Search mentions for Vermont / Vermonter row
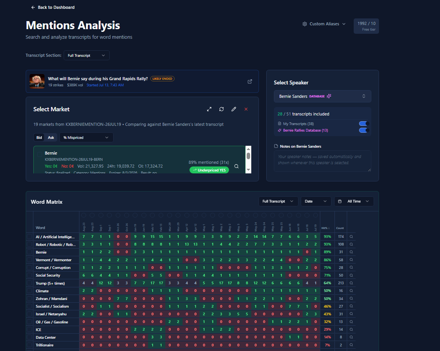 [351, 260]
